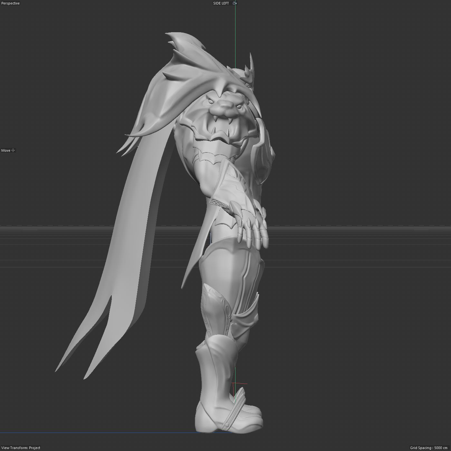The width and height of the screenshot is (451, 451).
Task: Click the Perspective viewport label
Action: click(11, 3)
